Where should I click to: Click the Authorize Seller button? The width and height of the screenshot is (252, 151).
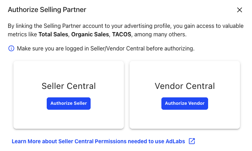pyautogui.click(x=69, y=103)
